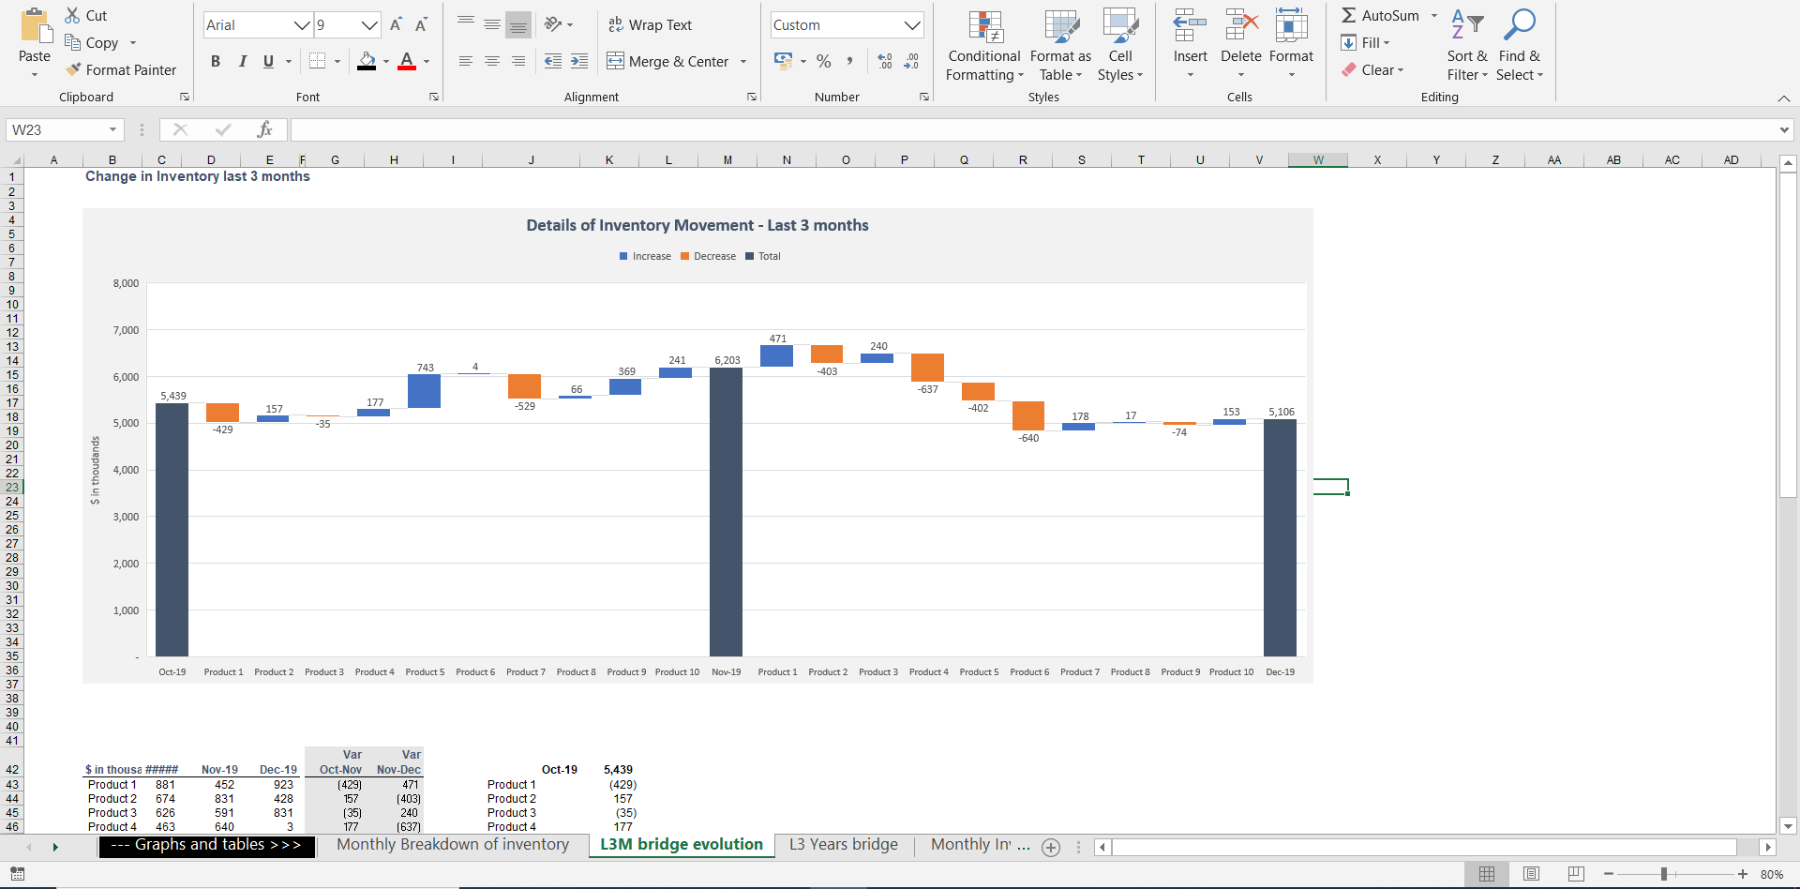Switch to Page Break Preview
The height and width of the screenshot is (889, 1800).
click(x=1576, y=874)
